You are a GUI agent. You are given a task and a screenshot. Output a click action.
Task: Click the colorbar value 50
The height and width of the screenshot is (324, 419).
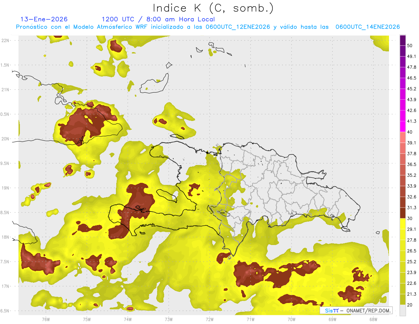(x=410, y=45)
